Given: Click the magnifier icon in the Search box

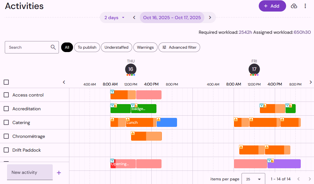Looking at the screenshot, I should 53,47.
